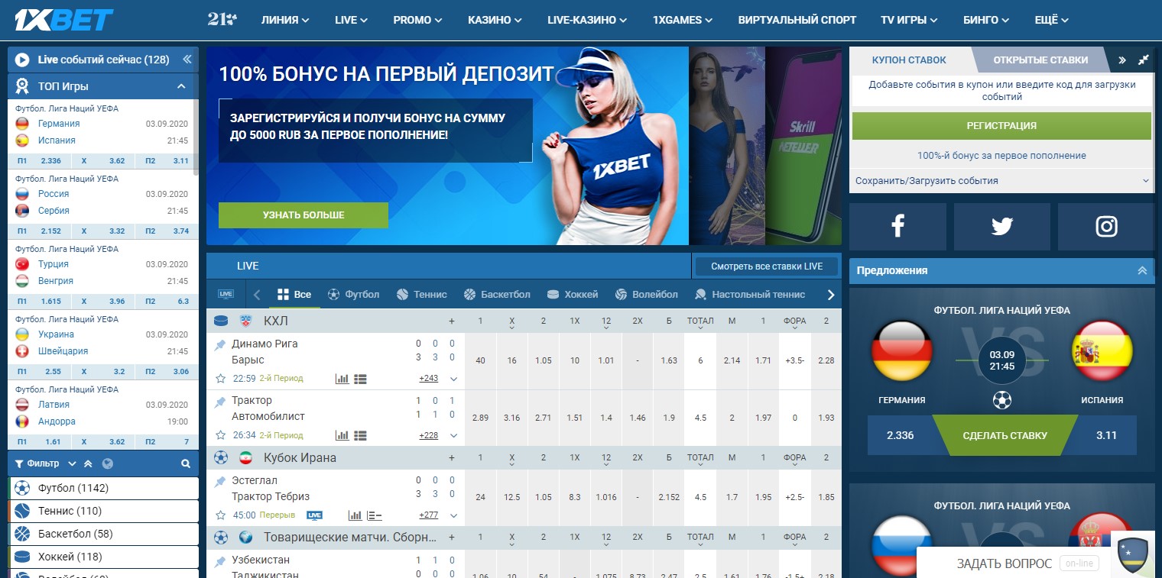This screenshot has height=578, width=1162.
Task: Expand Сохранить/Загрузить события section
Action: click(1001, 181)
